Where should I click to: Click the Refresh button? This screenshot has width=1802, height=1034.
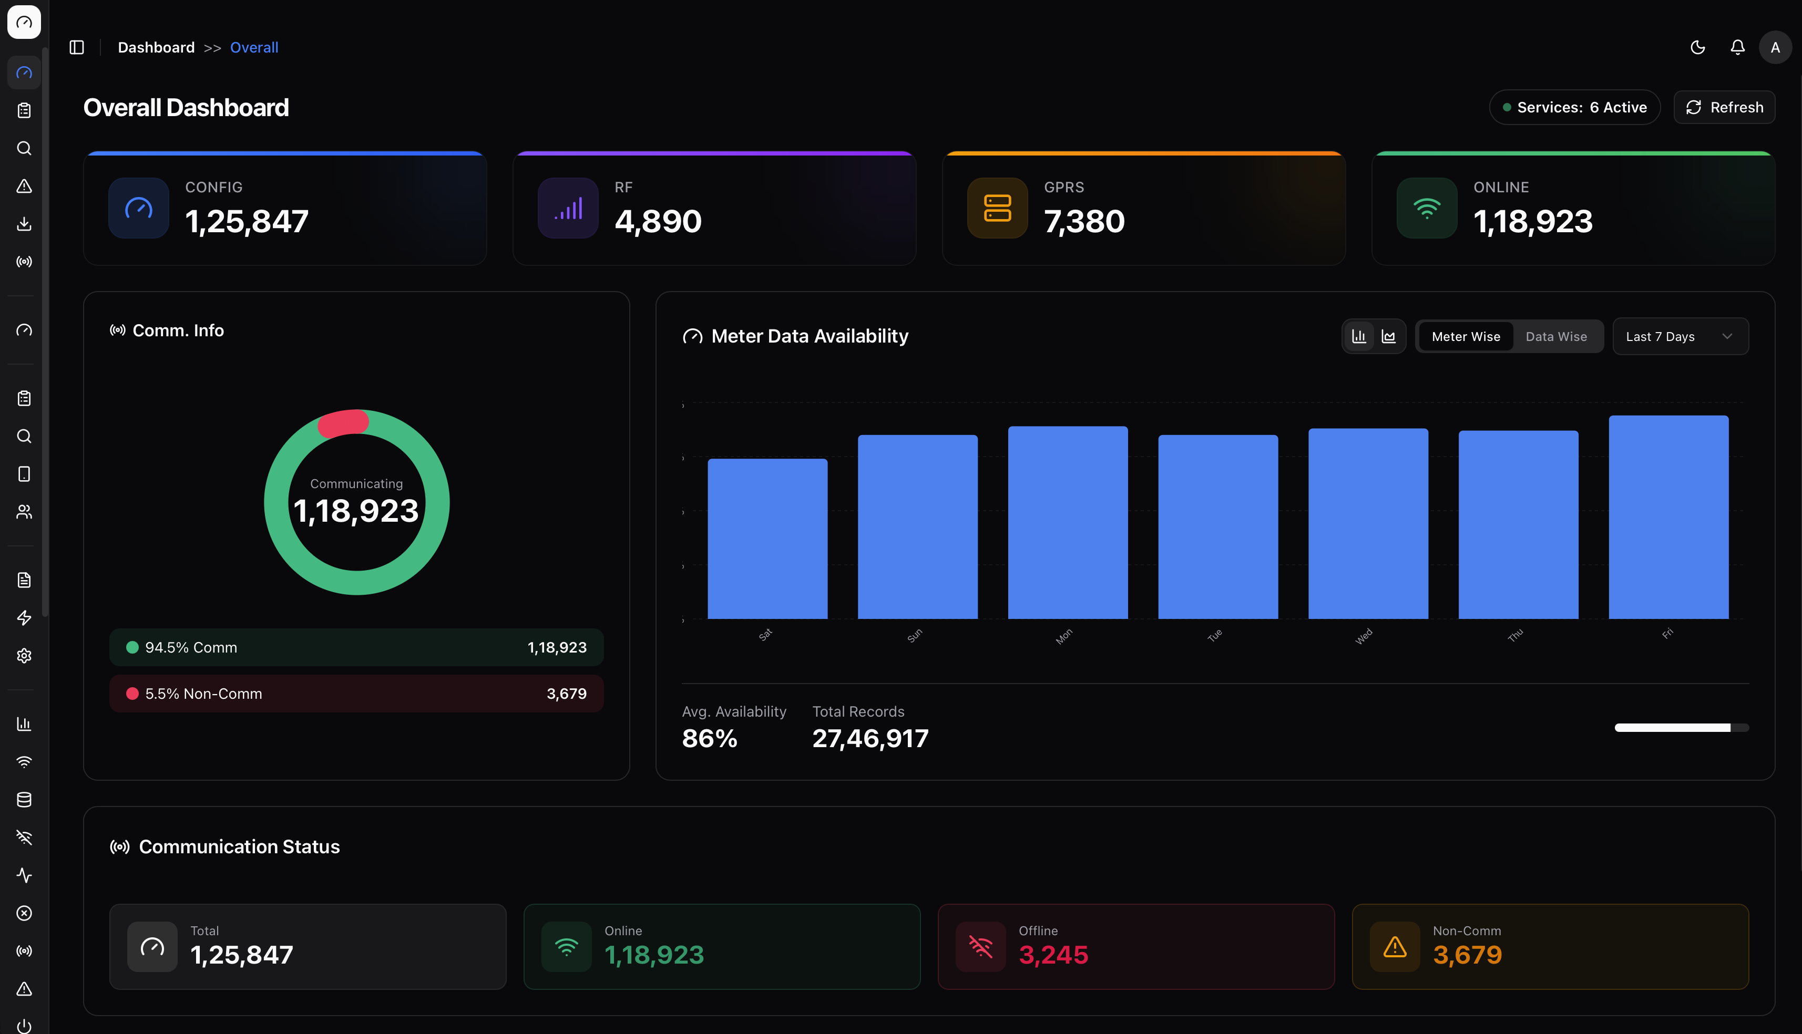click(x=1724, y=107)
